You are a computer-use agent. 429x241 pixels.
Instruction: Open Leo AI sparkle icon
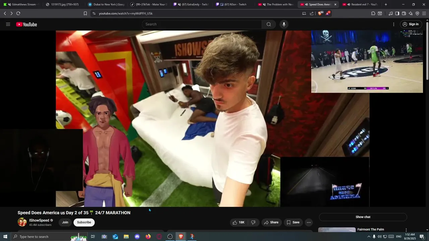[x=411, y=13]
